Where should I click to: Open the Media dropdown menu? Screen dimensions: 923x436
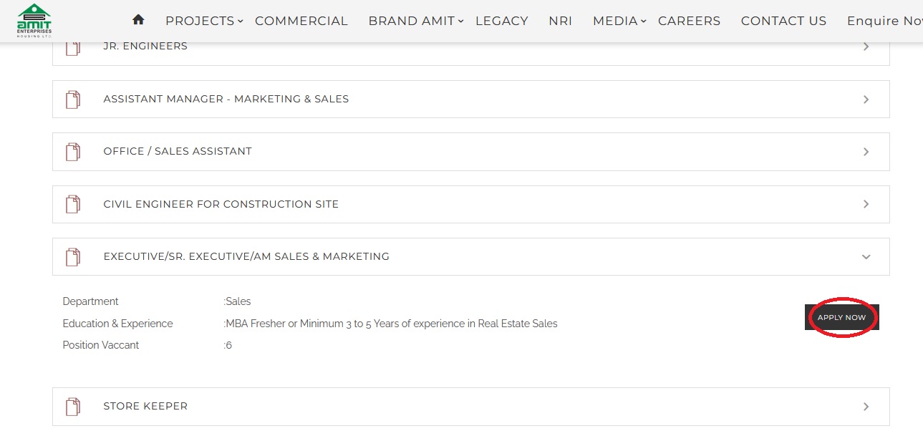pyautogui.click(x=619, y=21)
